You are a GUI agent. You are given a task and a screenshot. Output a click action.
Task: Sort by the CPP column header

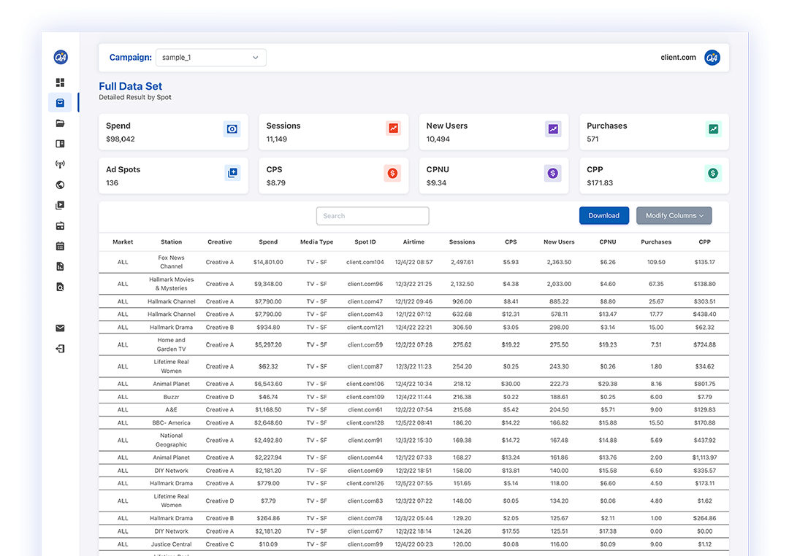[704, 242]
